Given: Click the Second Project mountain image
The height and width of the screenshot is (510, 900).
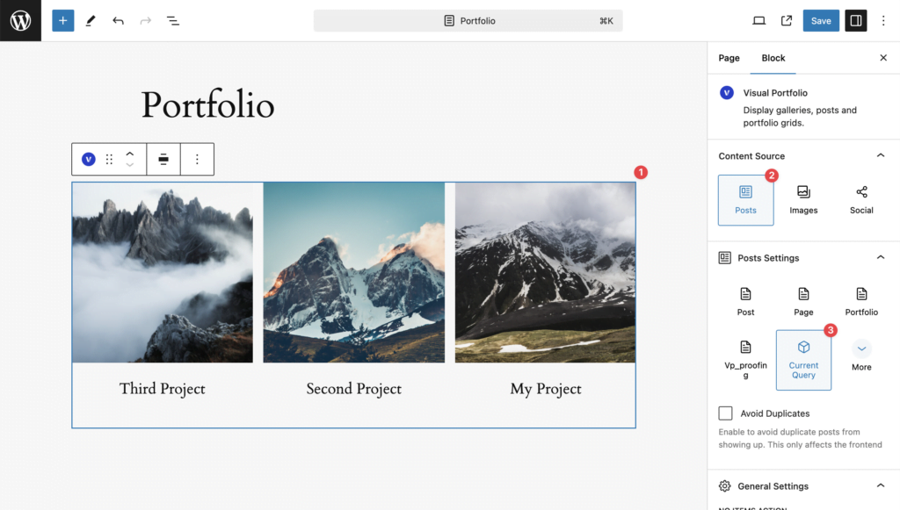Looking at the screenshot, I should [353, 272].
